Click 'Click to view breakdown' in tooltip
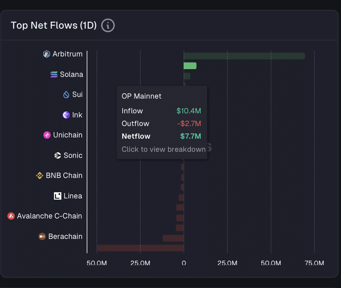This screenshot has height=288, width=341. tap(164, 149)
